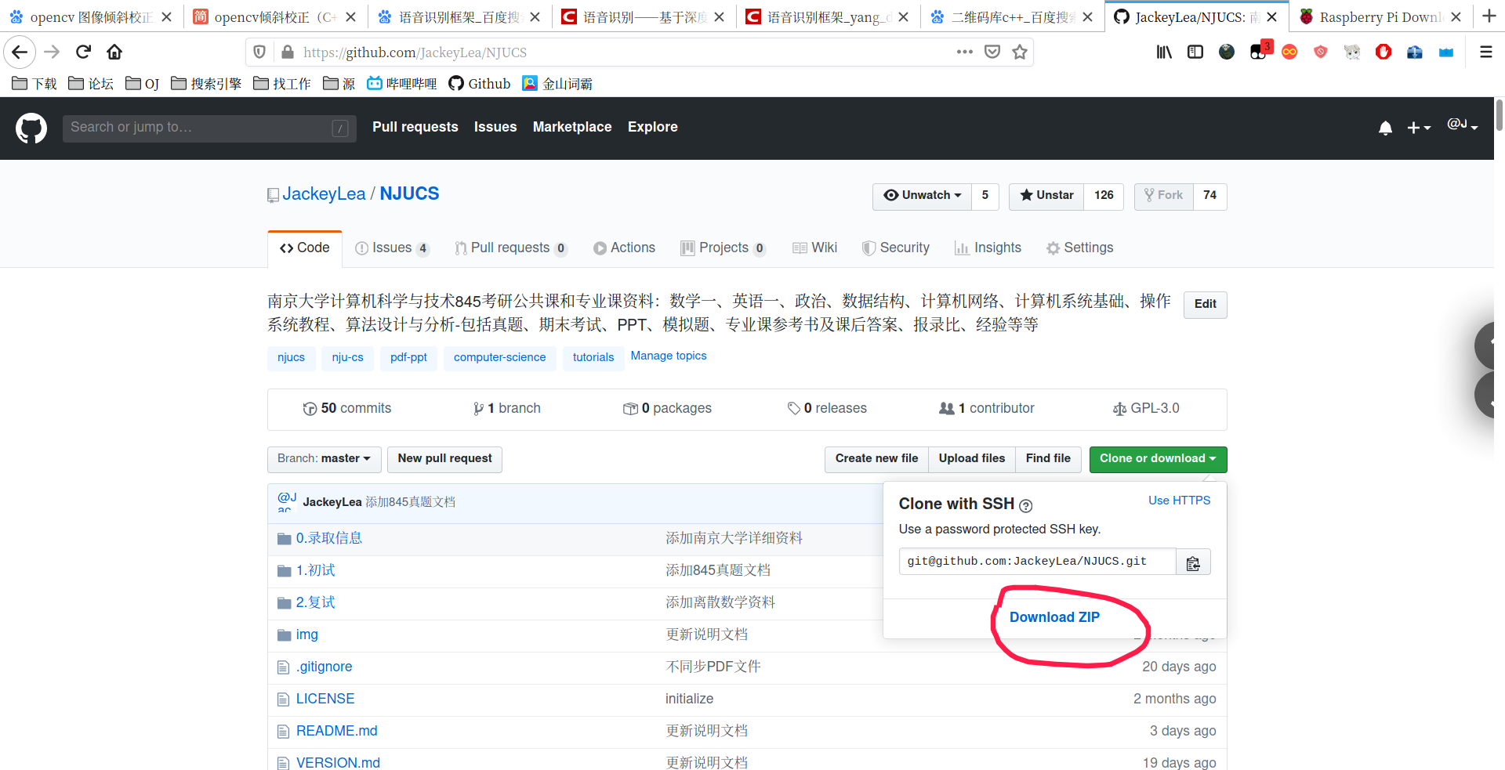1505x770 pixels.
Task: Click Marketplace in top navigation
Action: (x=572, y=127)
